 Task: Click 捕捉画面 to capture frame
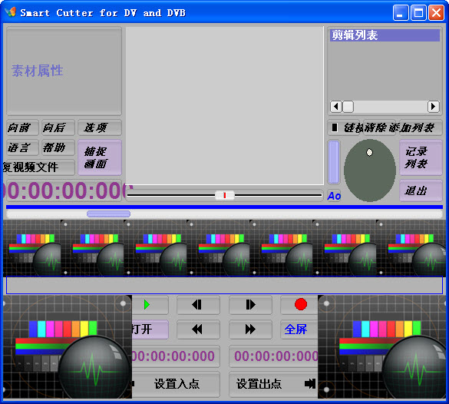[100, 157]
